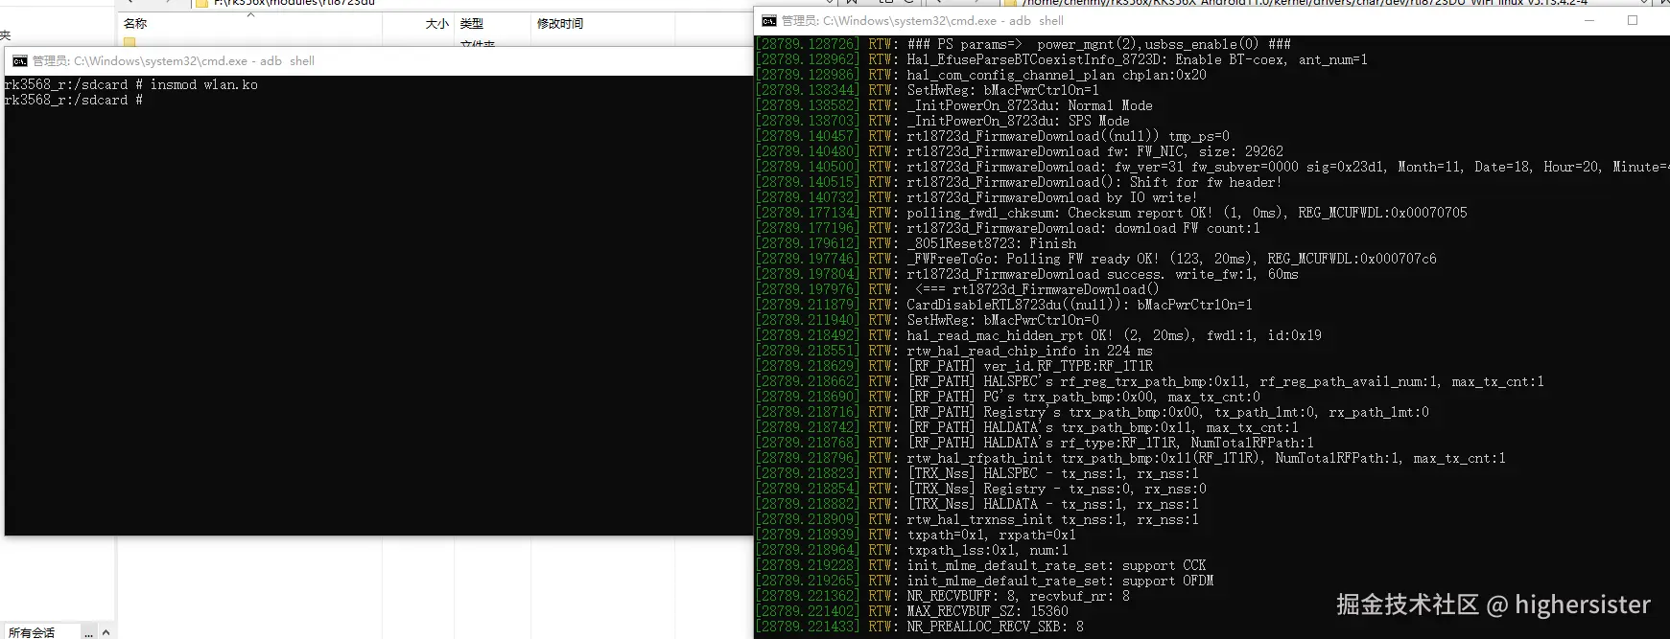Viewport: 1670px width, 639px height.
Task: Select the folder icon under the 名称 column
Action: click(x=129, y=42)
